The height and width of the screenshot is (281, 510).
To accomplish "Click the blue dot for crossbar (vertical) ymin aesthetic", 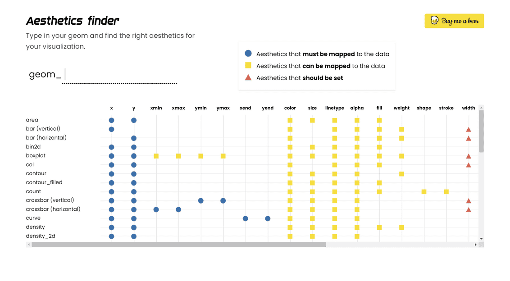I will point(201,200).
